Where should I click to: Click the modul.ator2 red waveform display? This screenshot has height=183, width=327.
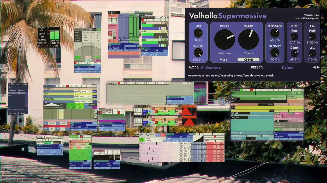pyautogui.click(x=189, y=122)
